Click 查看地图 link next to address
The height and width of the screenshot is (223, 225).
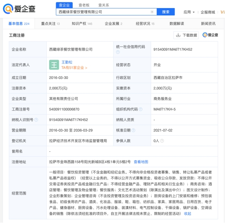coord(141,162)
